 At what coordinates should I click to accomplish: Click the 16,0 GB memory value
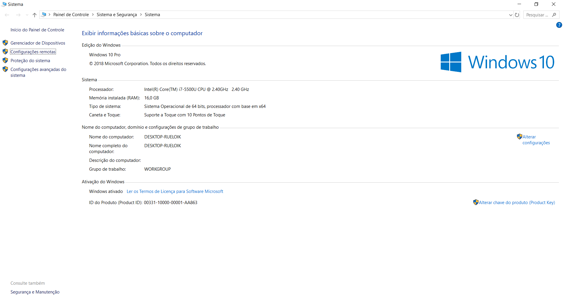(x=152, y=98)
